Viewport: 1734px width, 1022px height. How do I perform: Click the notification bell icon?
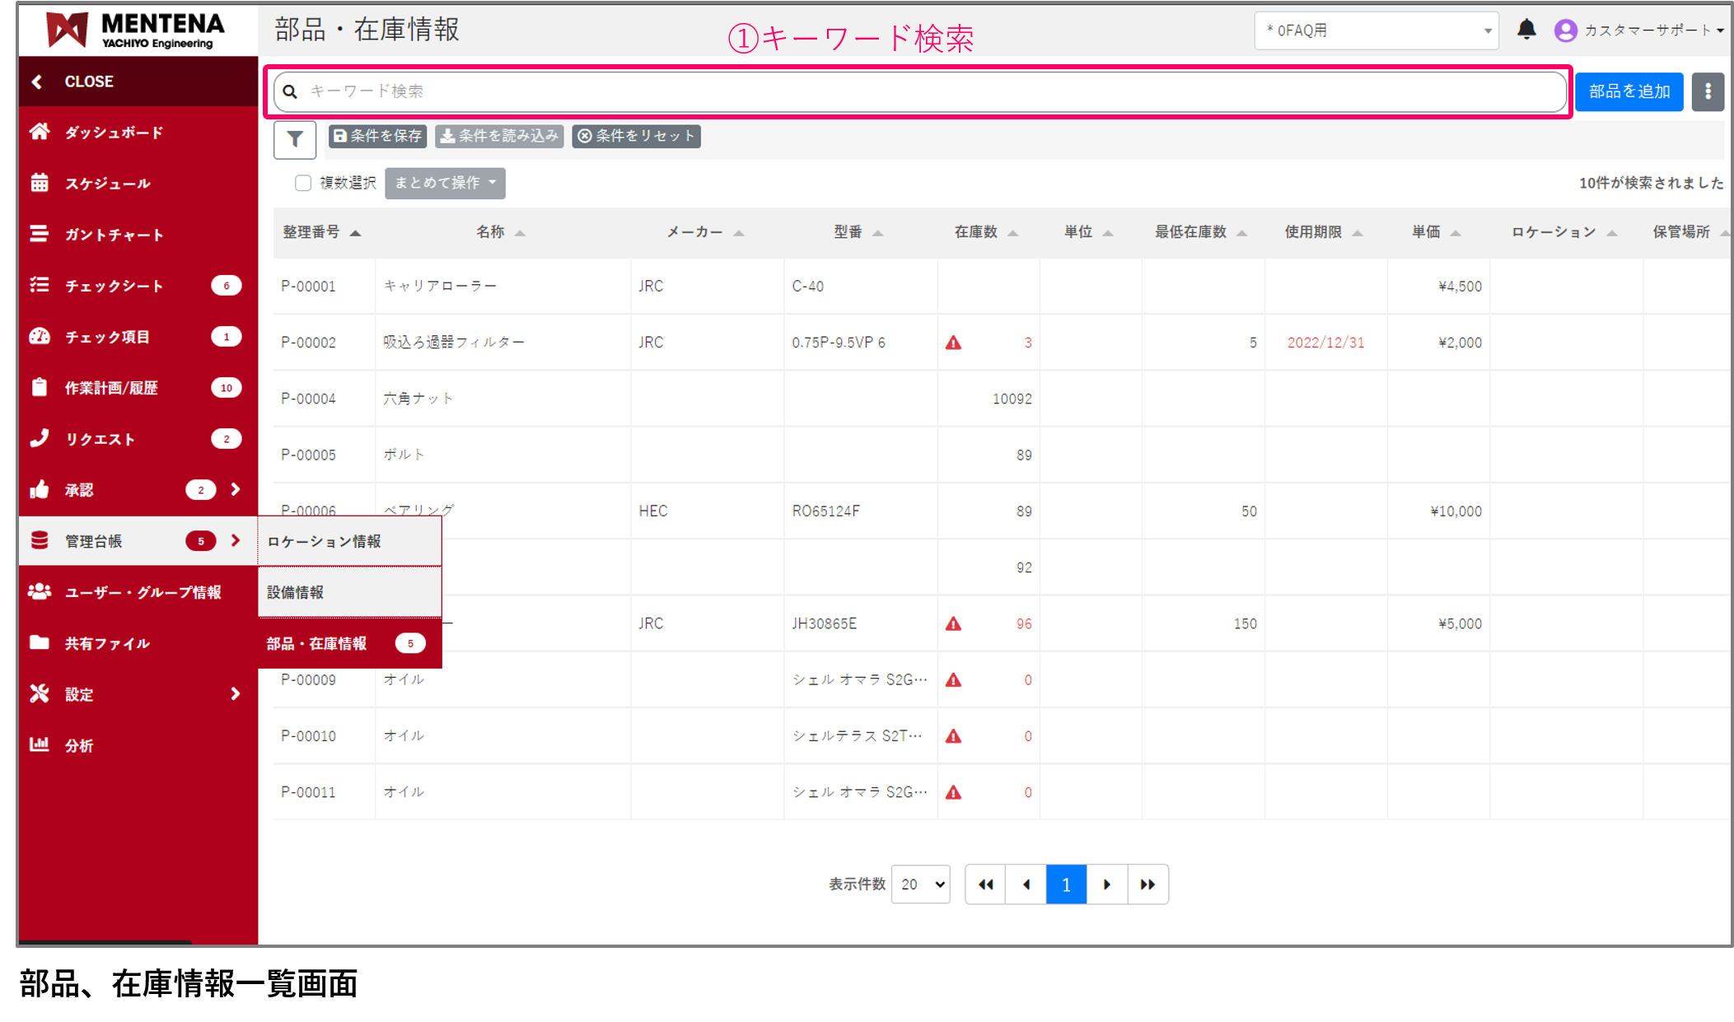point(1526,30)
